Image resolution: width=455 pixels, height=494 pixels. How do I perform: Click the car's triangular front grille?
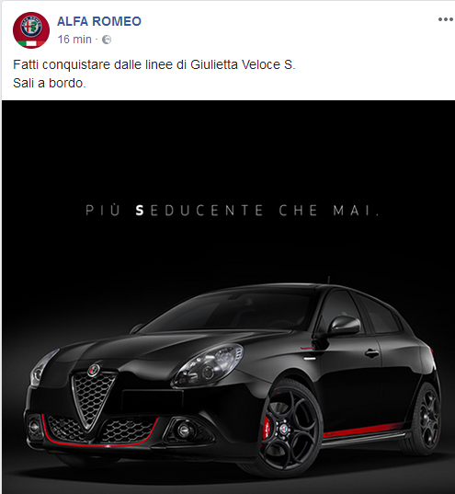tap(93, 400)
